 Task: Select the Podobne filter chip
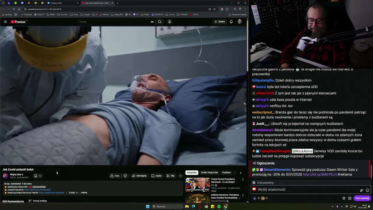(226, 173)
